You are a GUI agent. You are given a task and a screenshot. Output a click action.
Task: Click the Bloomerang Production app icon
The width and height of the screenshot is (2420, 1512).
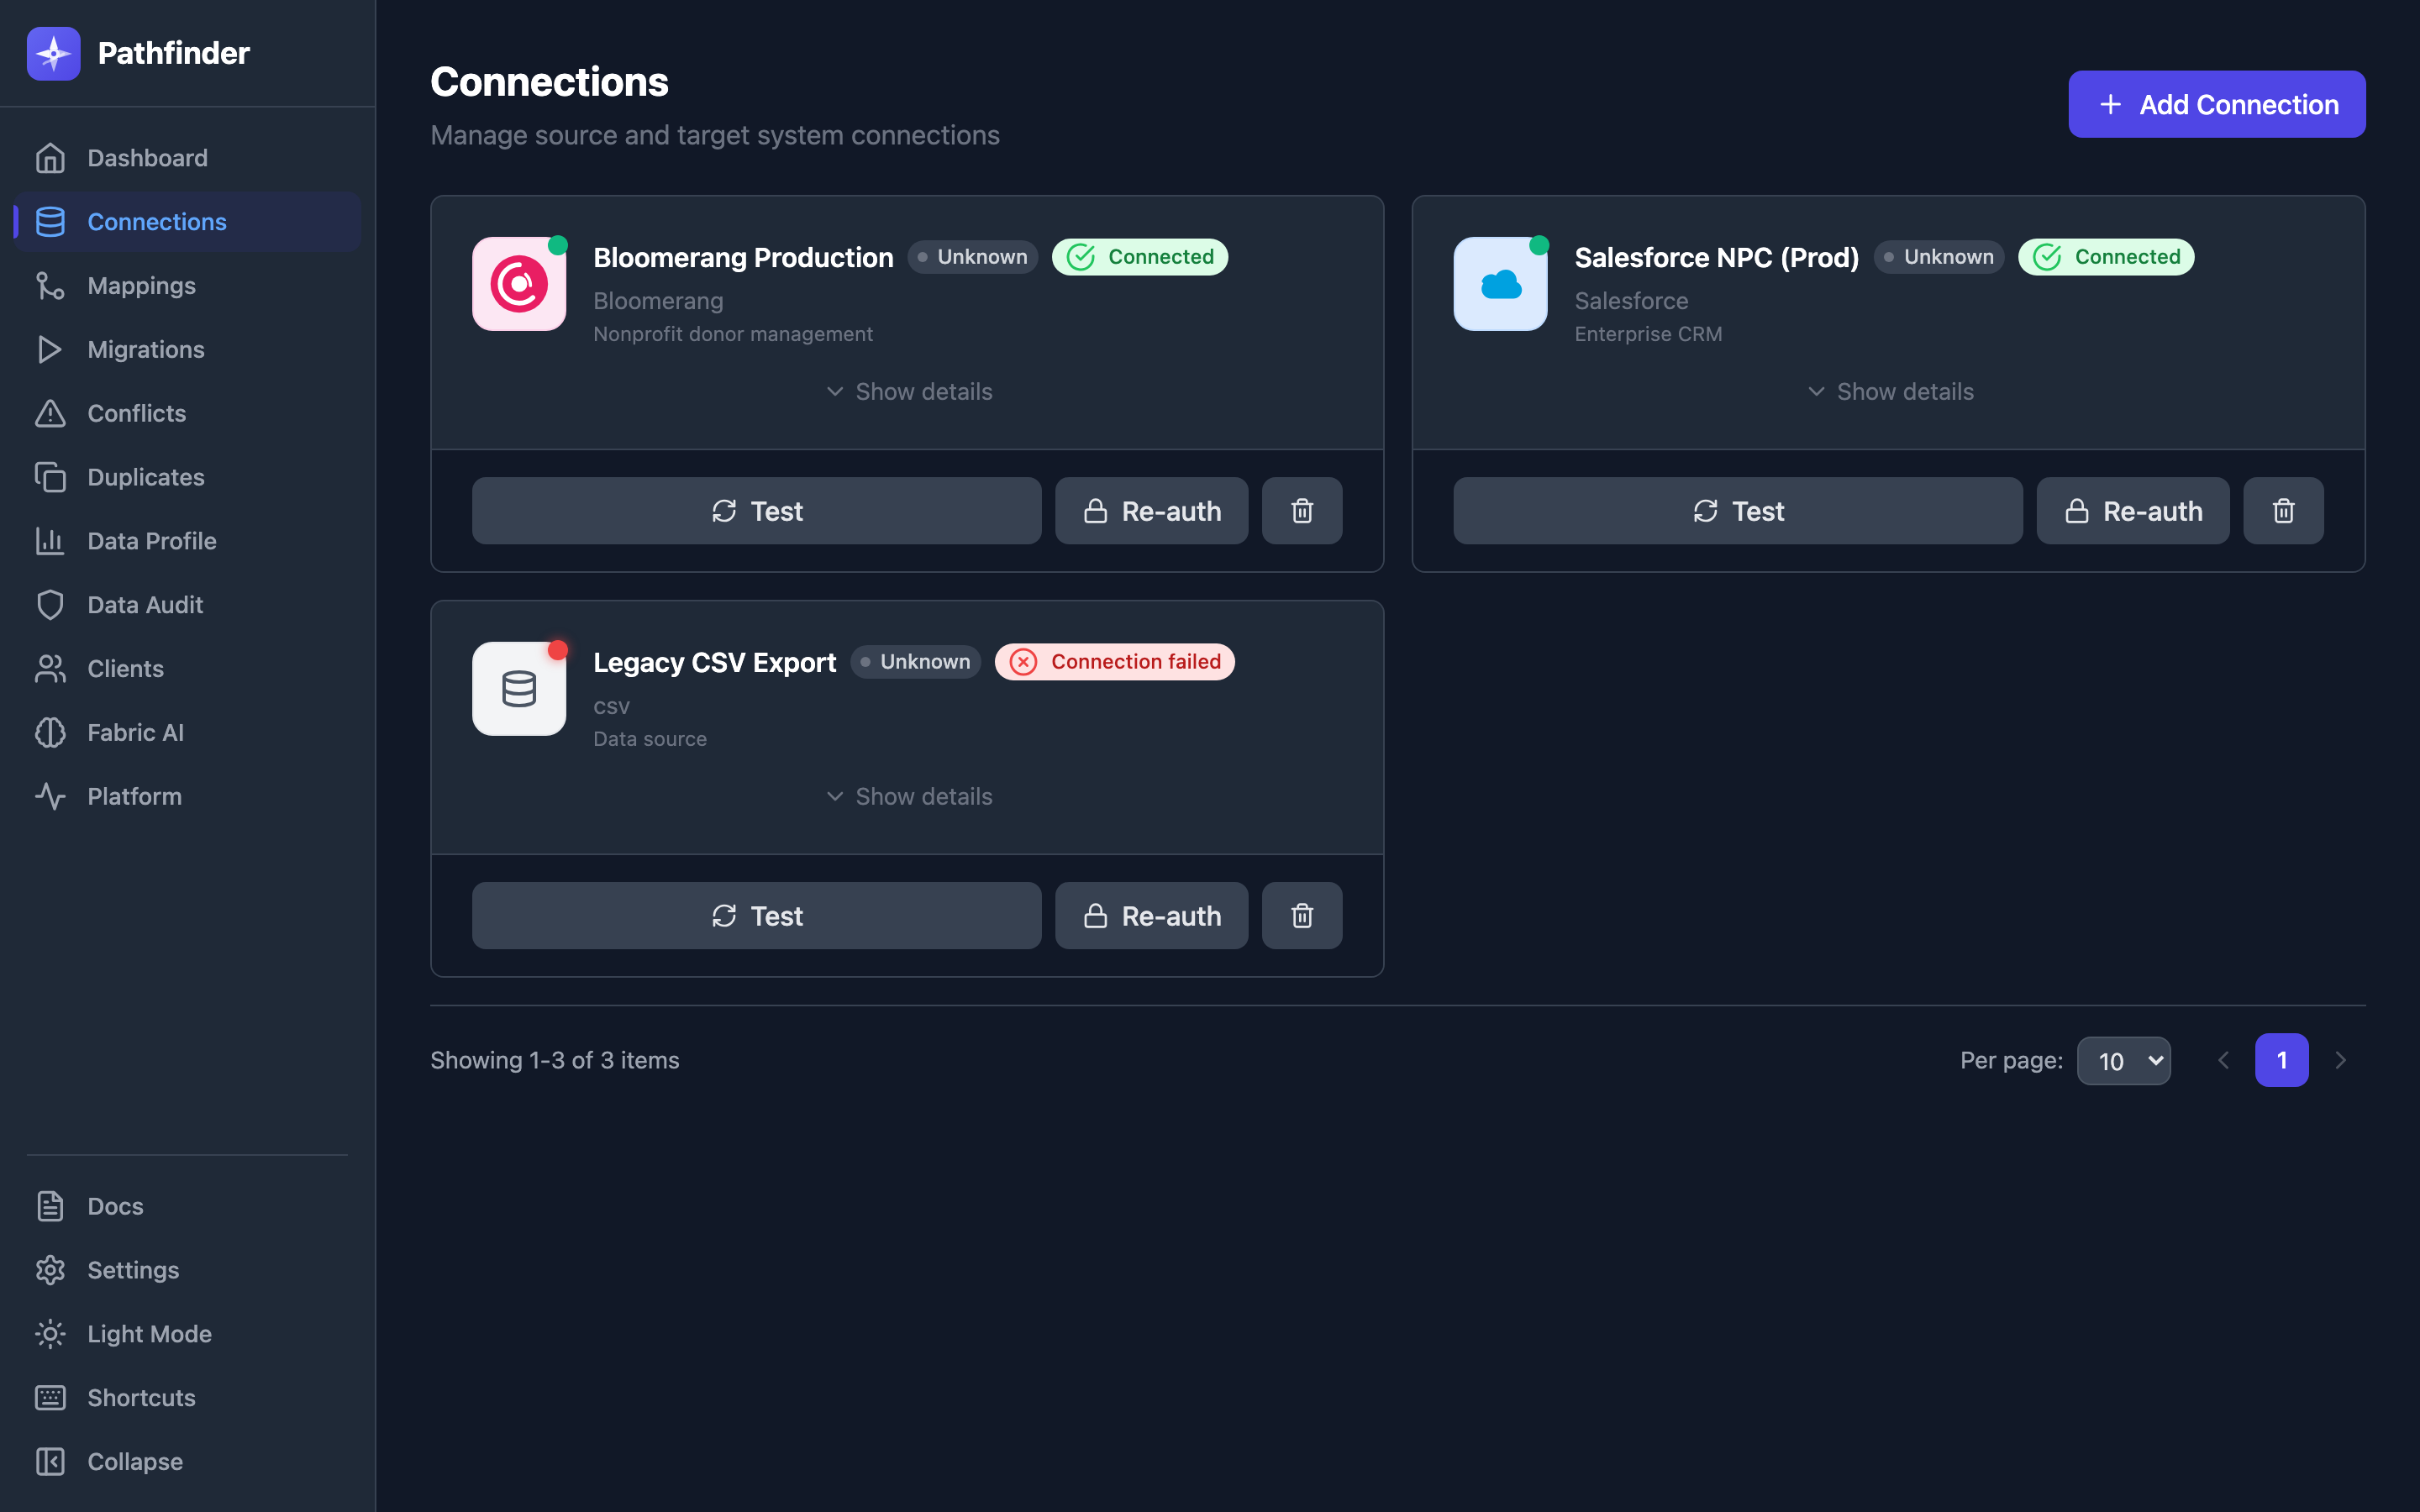pos(518,284)
